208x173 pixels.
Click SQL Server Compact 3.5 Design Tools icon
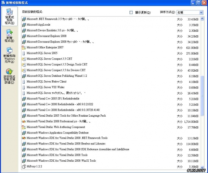(x=24, y=64)
